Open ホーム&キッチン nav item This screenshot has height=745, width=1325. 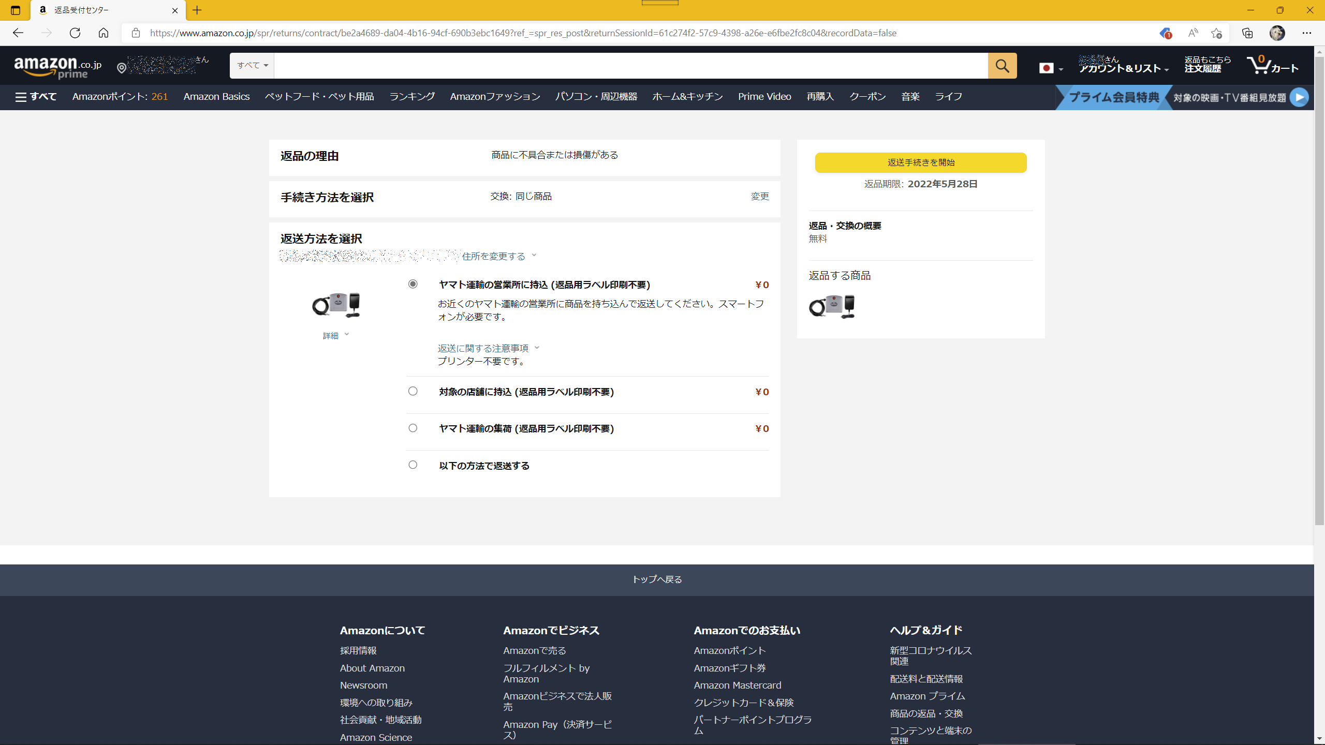coord(687,97)
